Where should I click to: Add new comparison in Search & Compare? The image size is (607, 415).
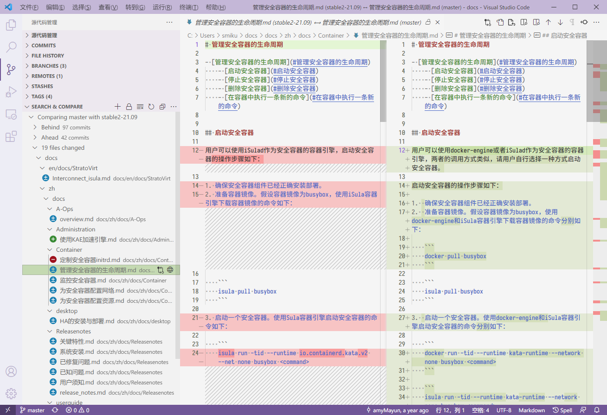point(118,107)
